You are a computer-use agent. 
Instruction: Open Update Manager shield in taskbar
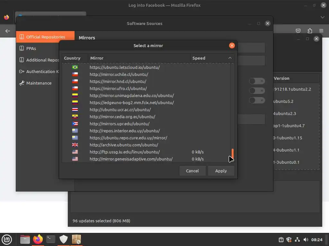coord(64,239)
